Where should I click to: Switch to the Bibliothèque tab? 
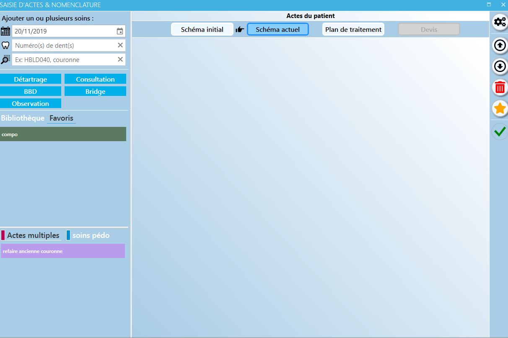pos(23,118)
